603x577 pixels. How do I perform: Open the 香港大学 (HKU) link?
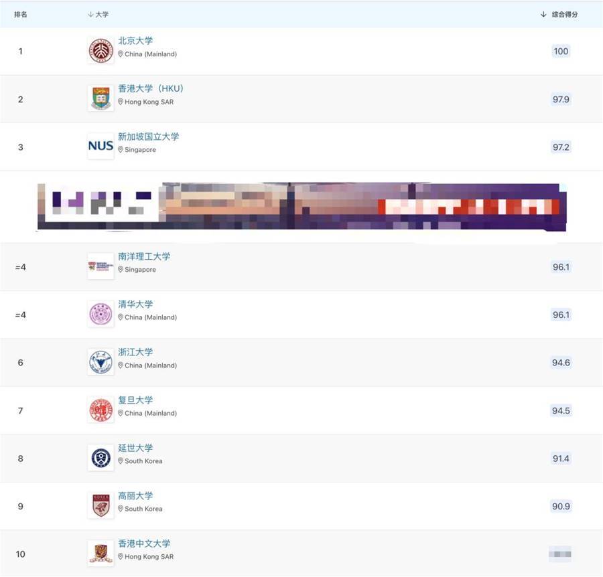pyautogui.click(x=151, y=88)
